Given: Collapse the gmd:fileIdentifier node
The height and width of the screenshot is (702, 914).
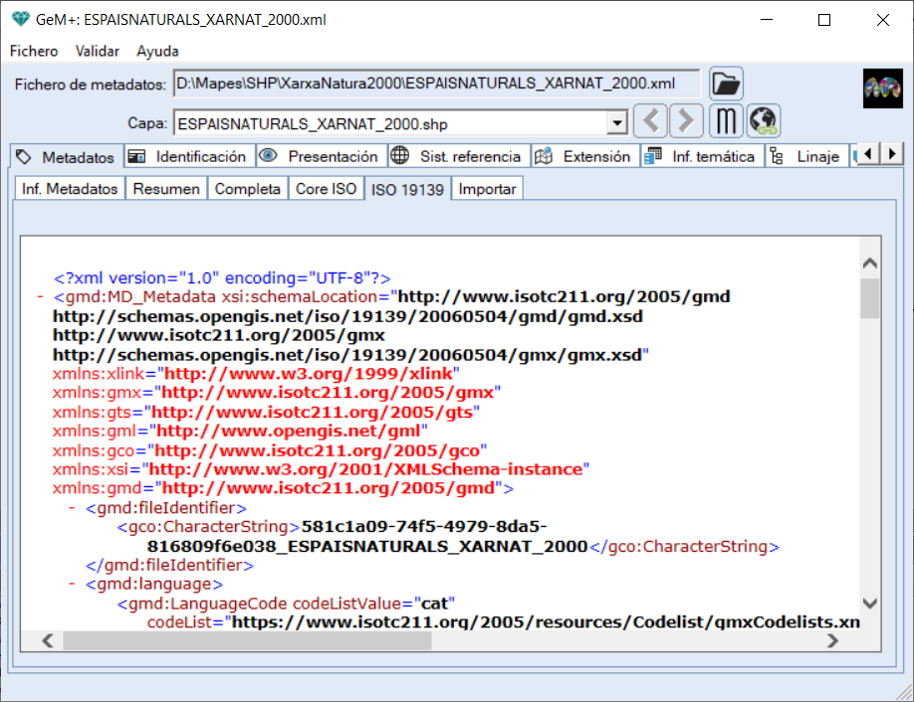Looking at the screenshot, I should pos(71,508).
